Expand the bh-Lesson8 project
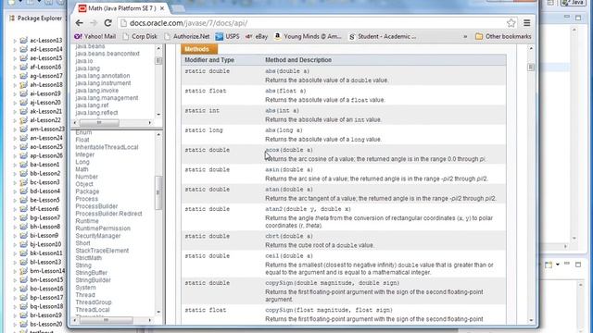Screen dimensions: 593x333 (x=15, y=227)
